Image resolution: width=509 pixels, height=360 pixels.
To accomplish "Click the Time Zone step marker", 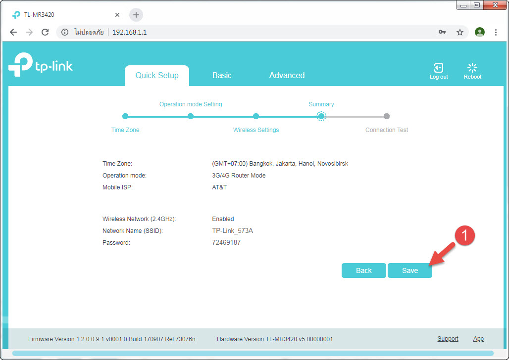I will click(x=125, y=116).
